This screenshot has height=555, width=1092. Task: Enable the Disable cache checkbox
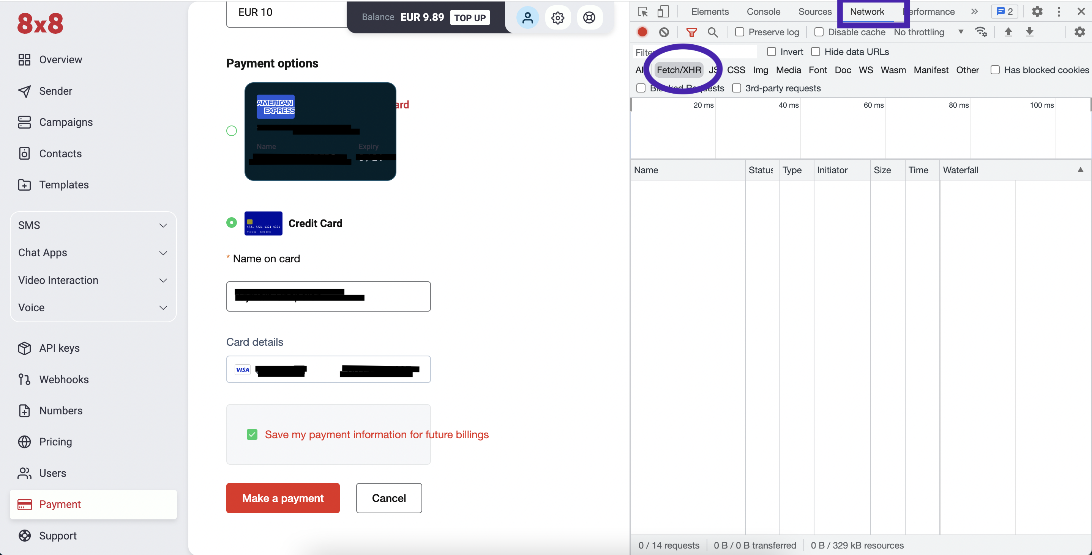[x=819, y=32]
